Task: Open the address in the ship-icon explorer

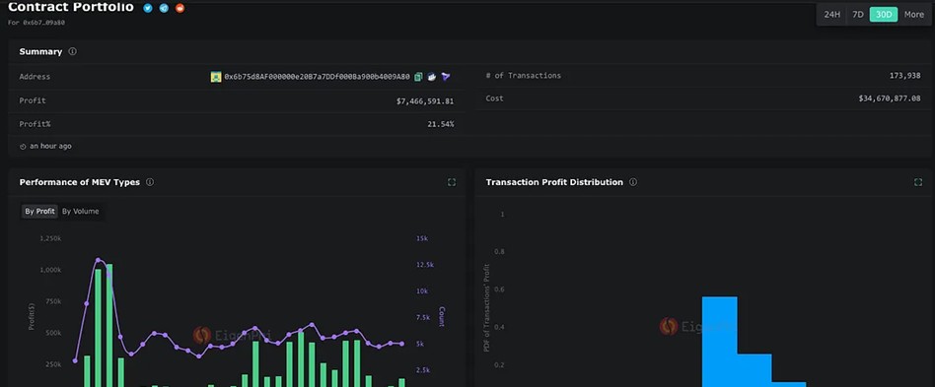Action: pyautogui.click(x=432, y=77)
